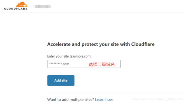
Task: Click the Add site button
Action: click(61, 80)
